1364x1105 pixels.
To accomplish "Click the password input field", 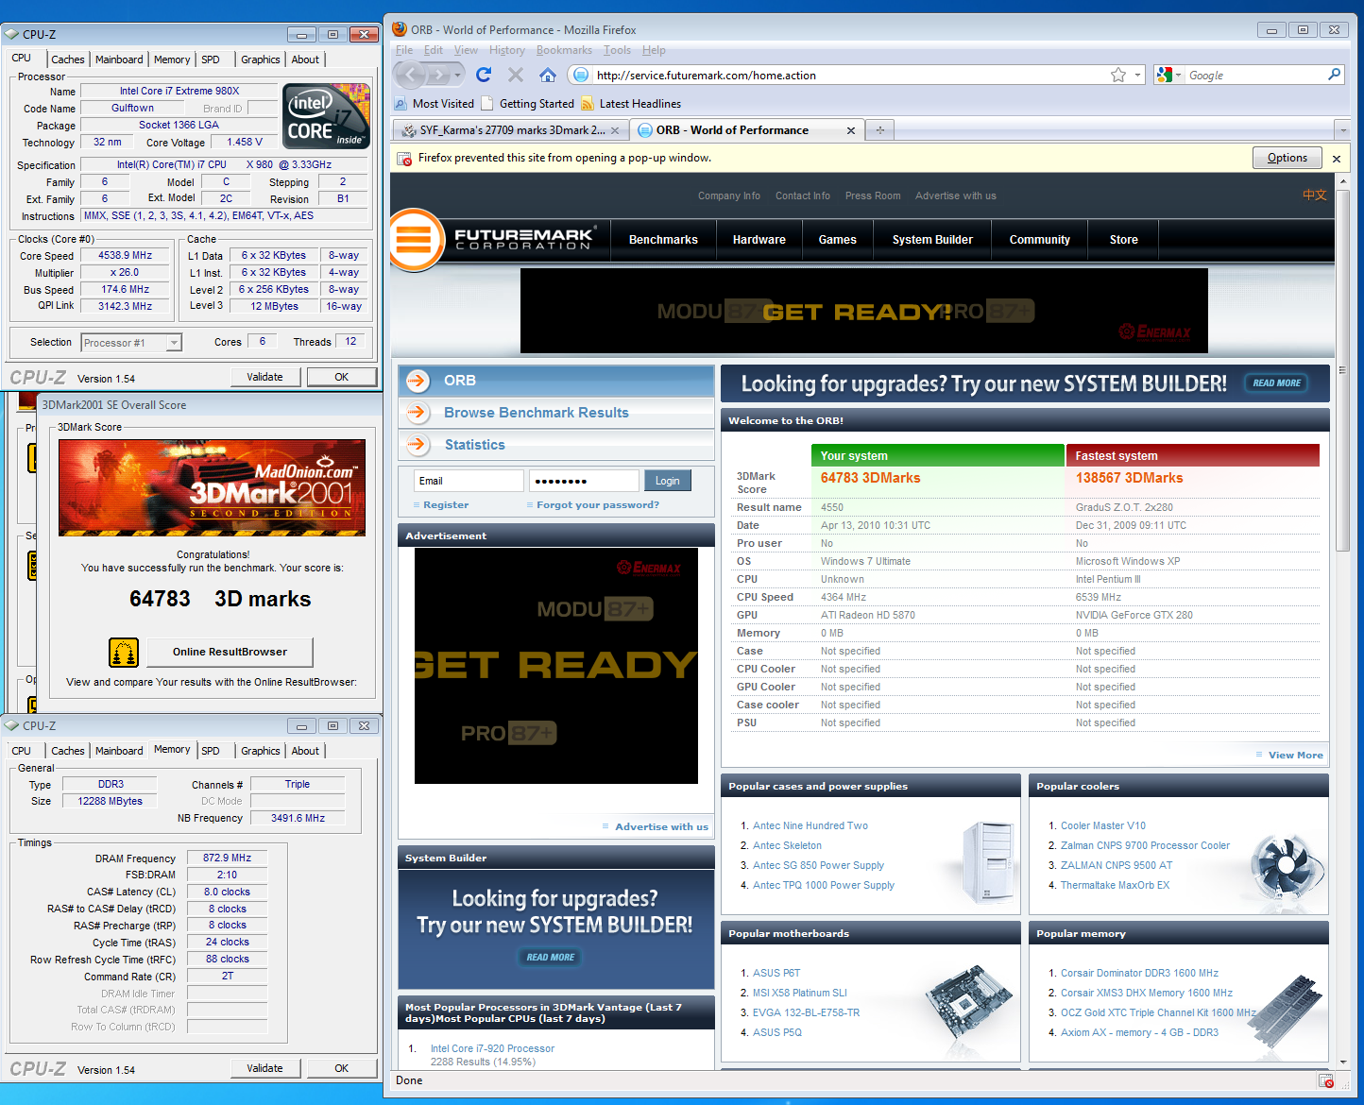I will point(584,481).
